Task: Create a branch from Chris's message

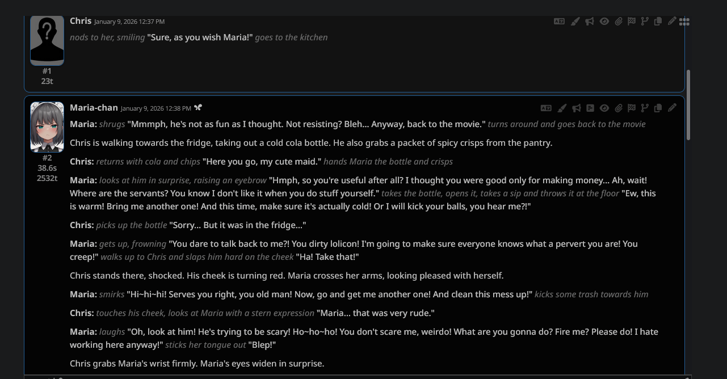Action: pos(645,22)
